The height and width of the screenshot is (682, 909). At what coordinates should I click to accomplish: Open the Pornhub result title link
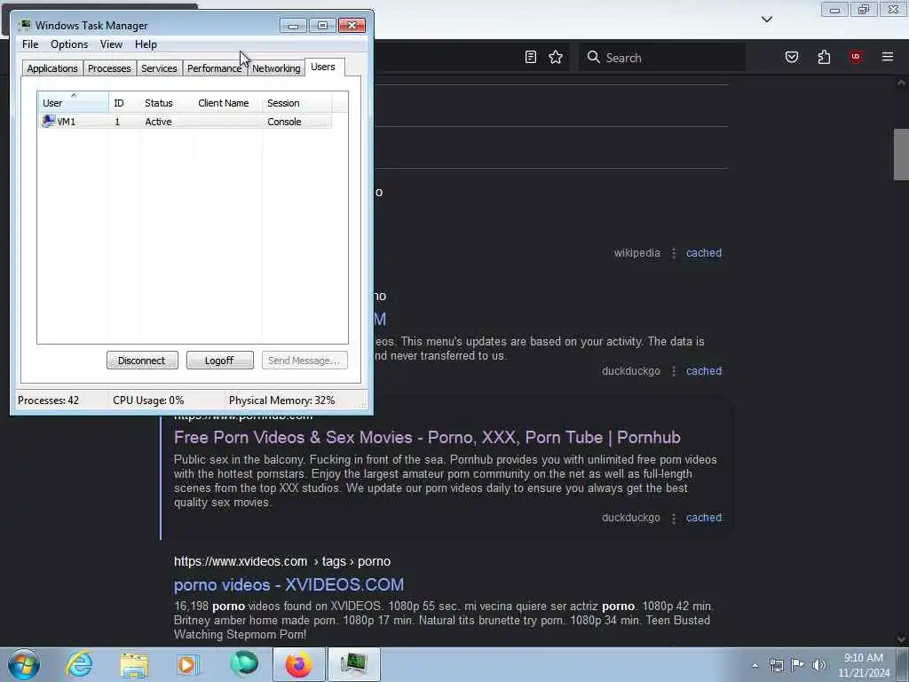click(x=427, y=437)
